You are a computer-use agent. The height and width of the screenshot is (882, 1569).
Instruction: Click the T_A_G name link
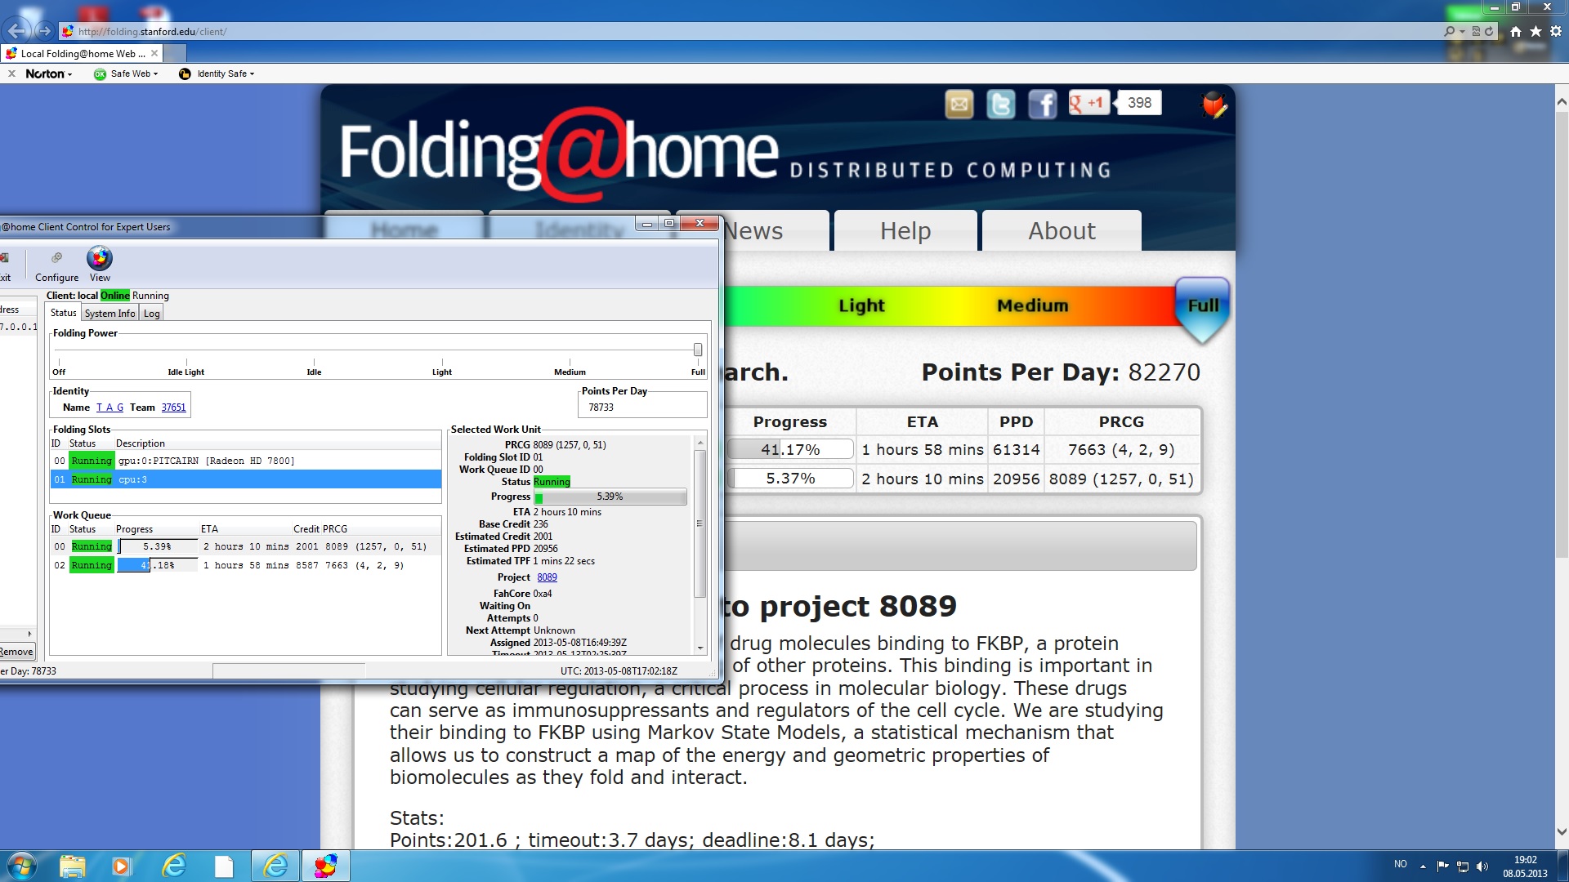[x=110, y=408]
